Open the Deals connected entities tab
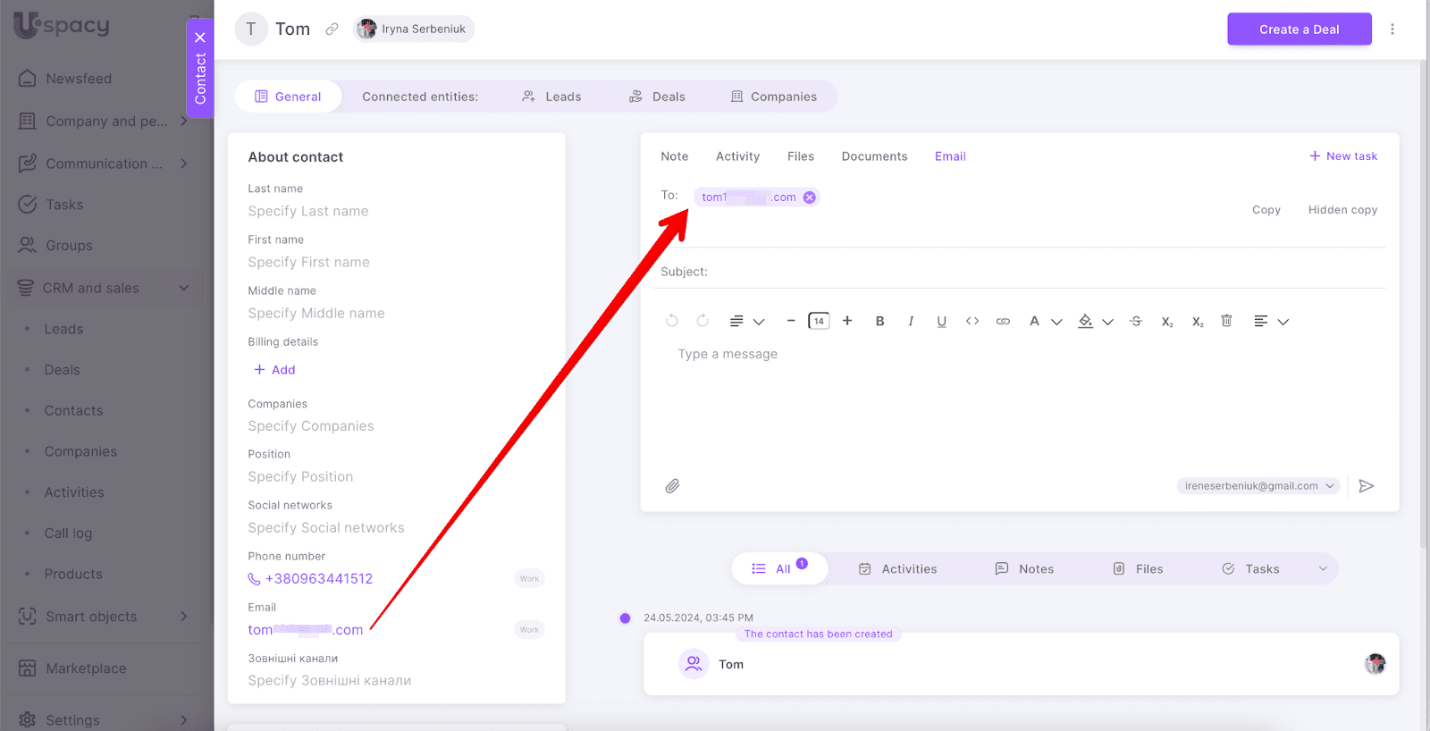Viewport: 1430px width, 731px height. 658,97
